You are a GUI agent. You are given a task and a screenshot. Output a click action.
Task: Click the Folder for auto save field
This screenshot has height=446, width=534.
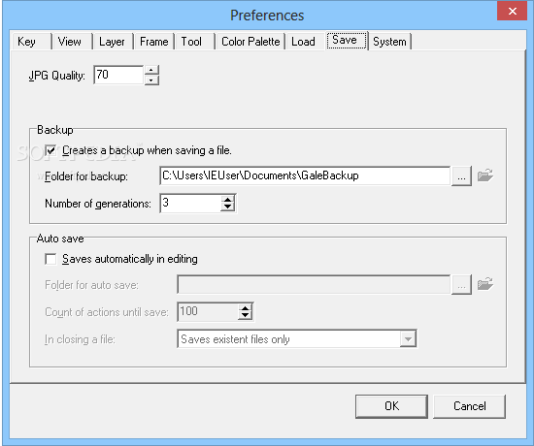pos(314,285)
